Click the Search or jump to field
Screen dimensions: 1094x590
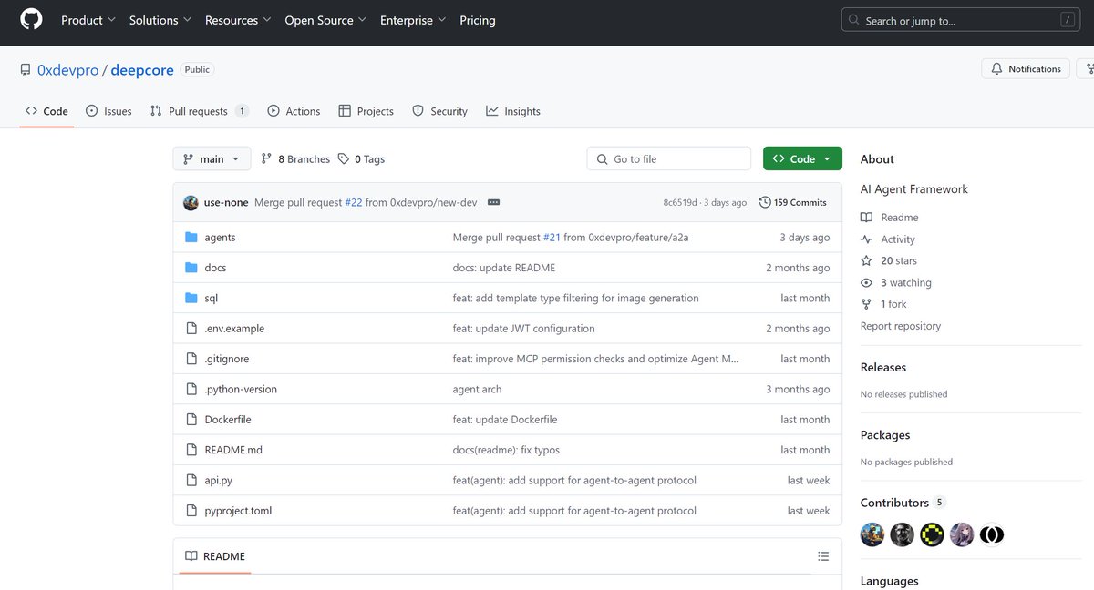[961, 20]
